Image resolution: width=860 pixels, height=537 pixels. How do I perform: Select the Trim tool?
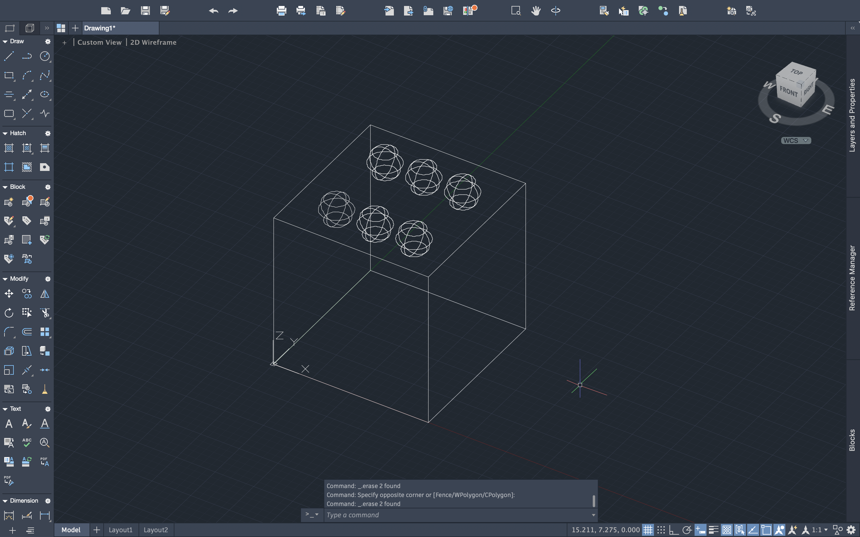point(45,313)
